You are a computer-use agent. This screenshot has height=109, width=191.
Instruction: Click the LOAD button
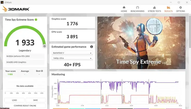(x=14, y=100)
